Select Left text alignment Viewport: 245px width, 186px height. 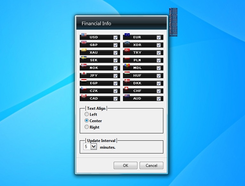click(86, 114)
